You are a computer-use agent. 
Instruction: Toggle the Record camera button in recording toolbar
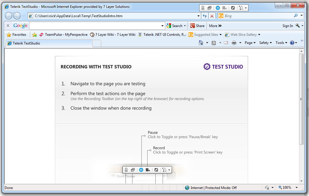(x=224, y=8)
